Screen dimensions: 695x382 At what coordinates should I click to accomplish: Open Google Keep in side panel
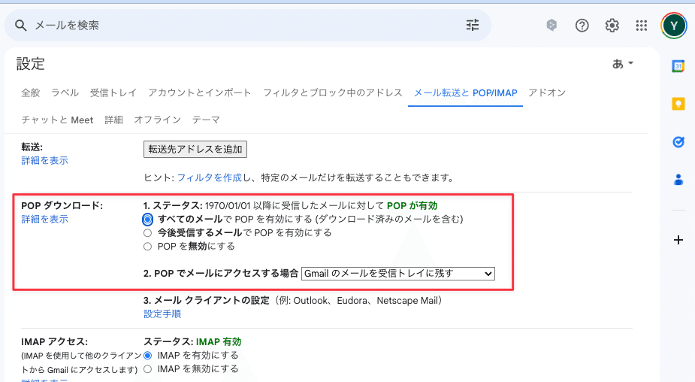point(678,104)
